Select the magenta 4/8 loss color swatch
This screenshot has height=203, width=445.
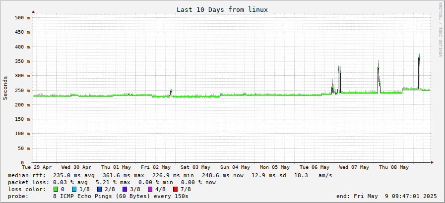pyautogui.click(x=150, y=189)
